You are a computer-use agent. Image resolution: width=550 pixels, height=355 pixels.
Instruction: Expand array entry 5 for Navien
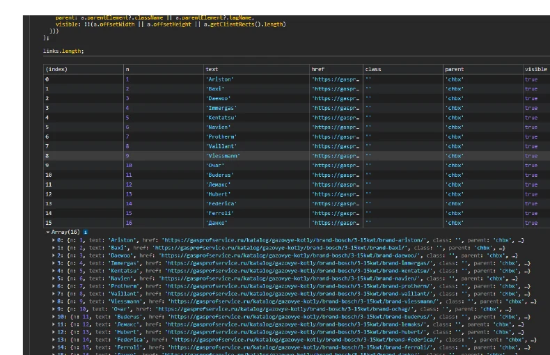click(x=54, y=278)
